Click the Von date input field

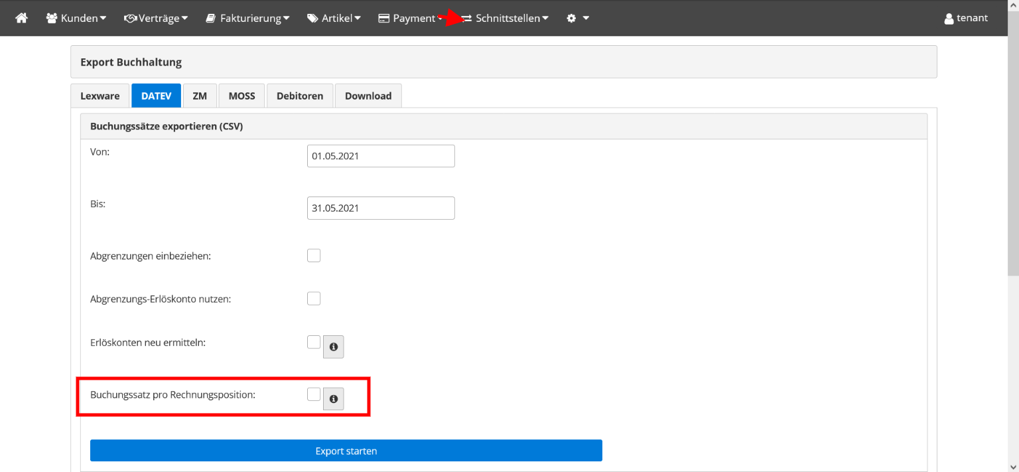(381, 156)
